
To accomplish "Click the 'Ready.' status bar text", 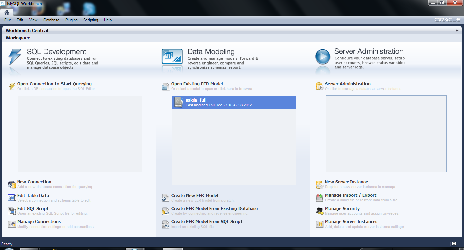I will (7, 244).
